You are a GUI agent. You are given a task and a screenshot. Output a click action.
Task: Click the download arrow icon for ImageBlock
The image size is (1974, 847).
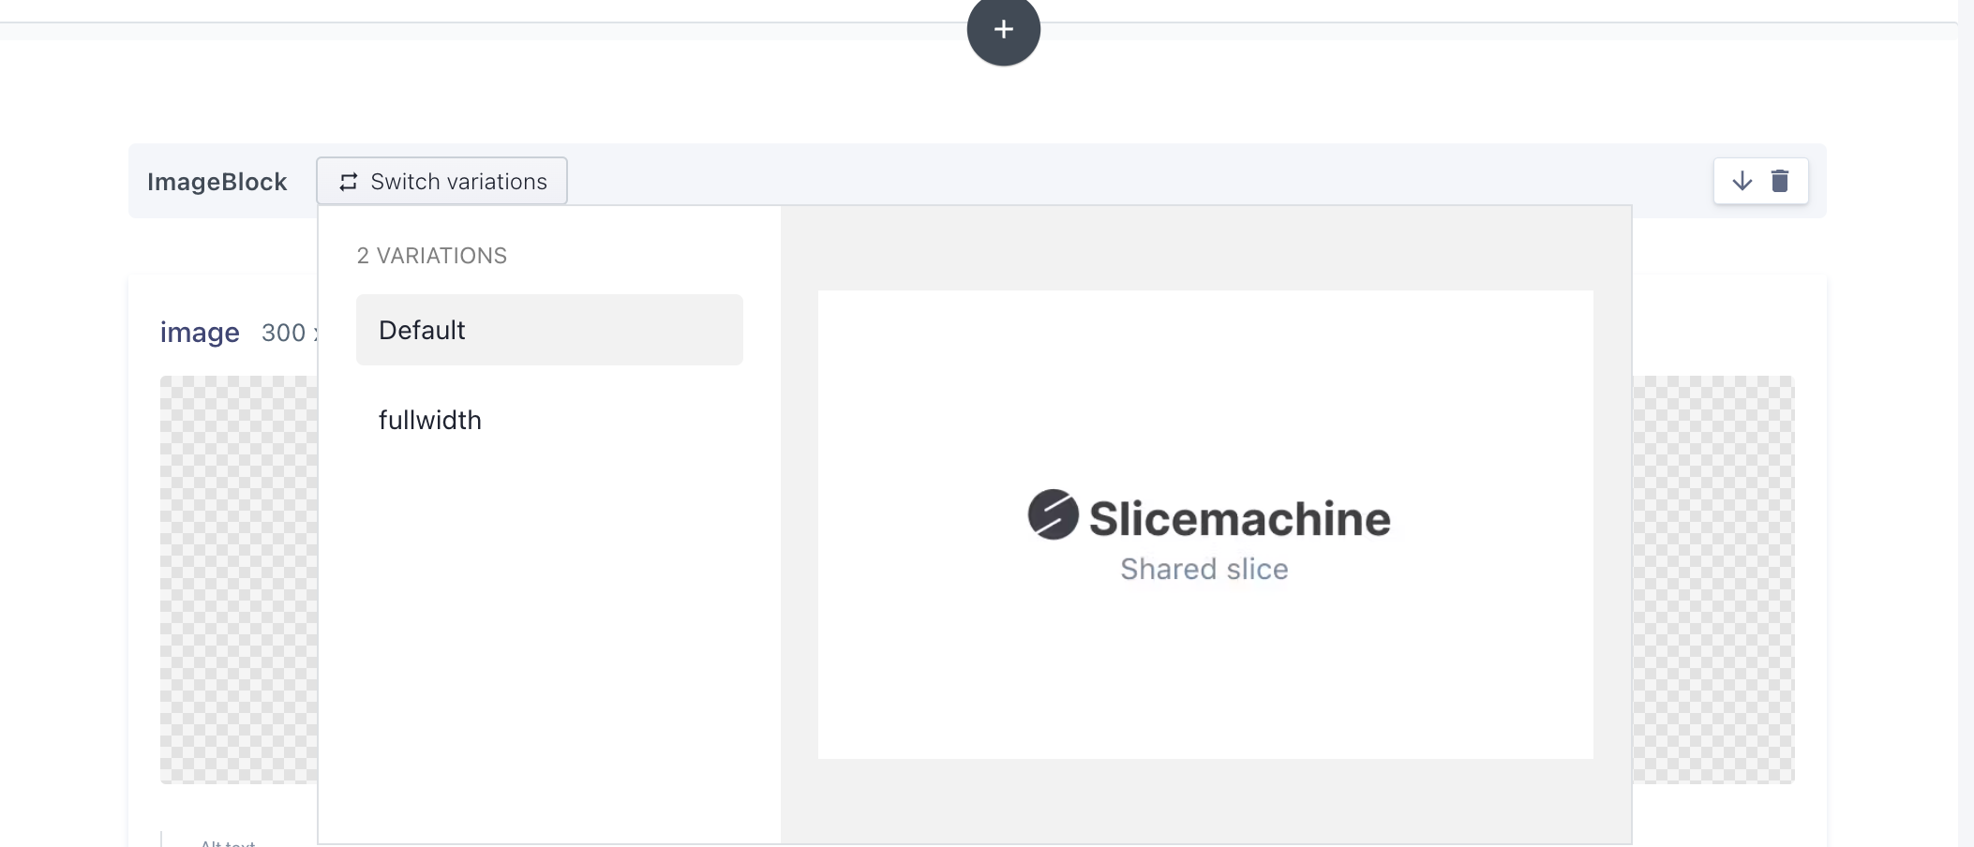1742,181
